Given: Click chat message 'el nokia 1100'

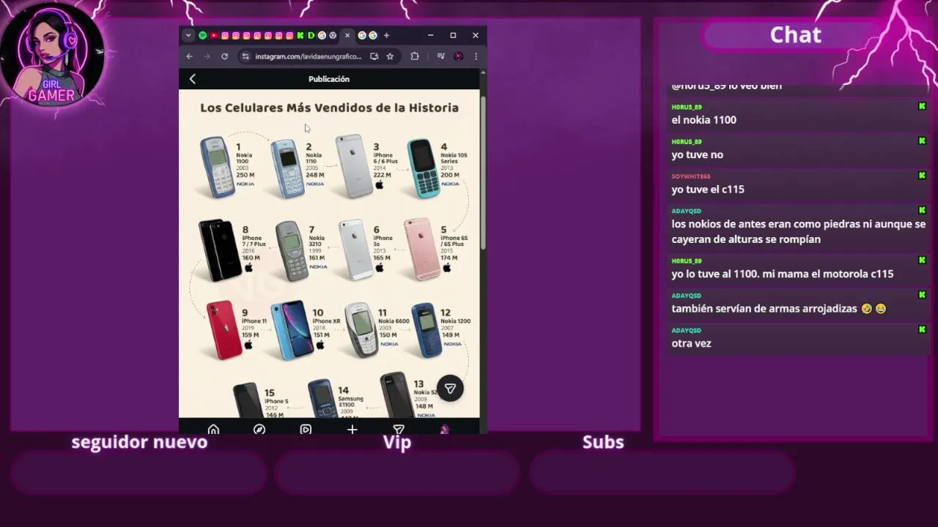Looking at the screenshot, I should (x=703, y=120).
